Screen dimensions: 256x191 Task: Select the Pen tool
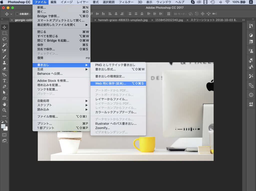4,87
